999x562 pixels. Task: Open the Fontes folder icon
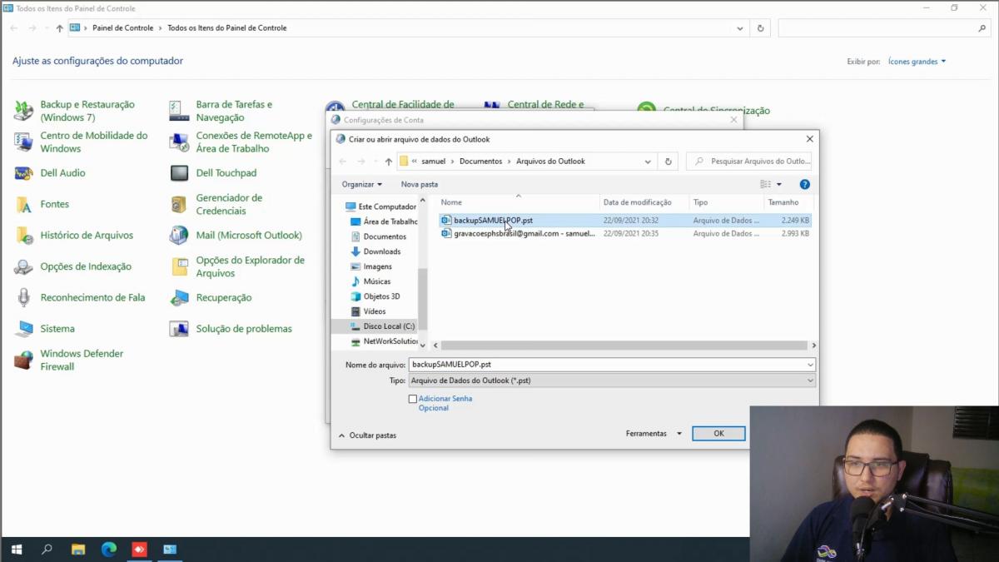pyautogui.click(x=24, y=204)
